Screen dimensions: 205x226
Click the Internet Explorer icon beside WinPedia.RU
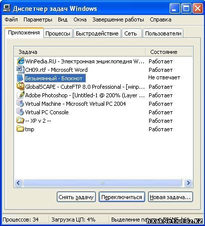[20, 61]
